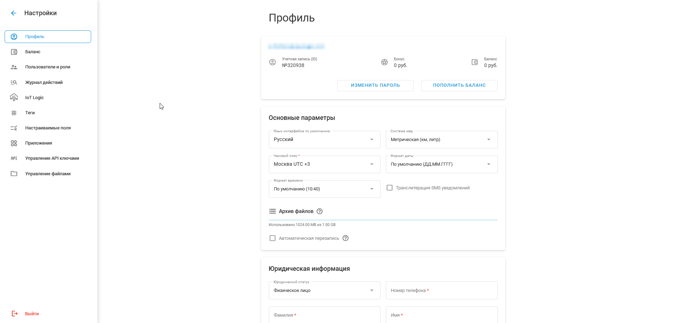Go to Журнал действий menu item
The width and height of the screenshot is (673, 323).
pos(44,83)
